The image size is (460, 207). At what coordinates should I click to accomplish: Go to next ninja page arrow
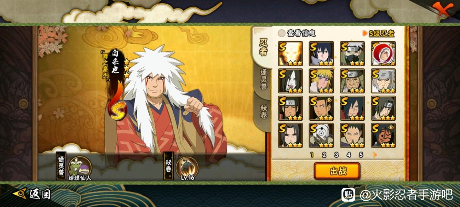coord(375,155)
